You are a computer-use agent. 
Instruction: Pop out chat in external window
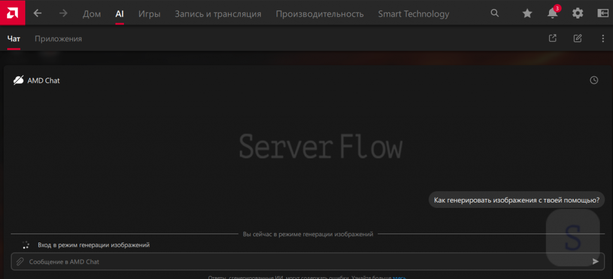(553, 38)
